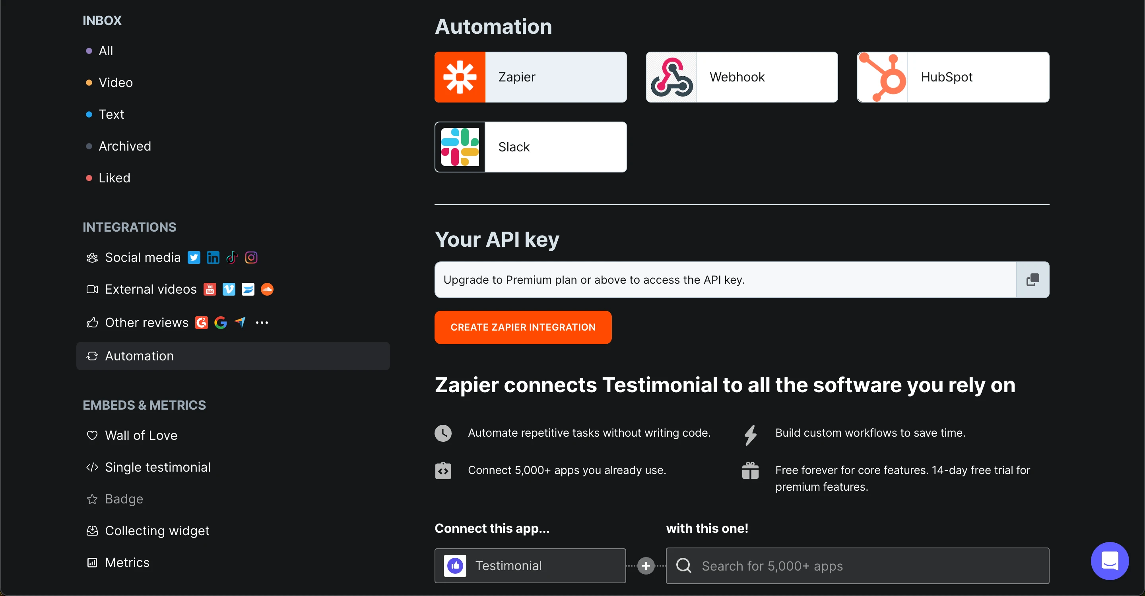The image size is (1145, 596).
Task: Click the Webhook logo icon
Action: (671, 77)
